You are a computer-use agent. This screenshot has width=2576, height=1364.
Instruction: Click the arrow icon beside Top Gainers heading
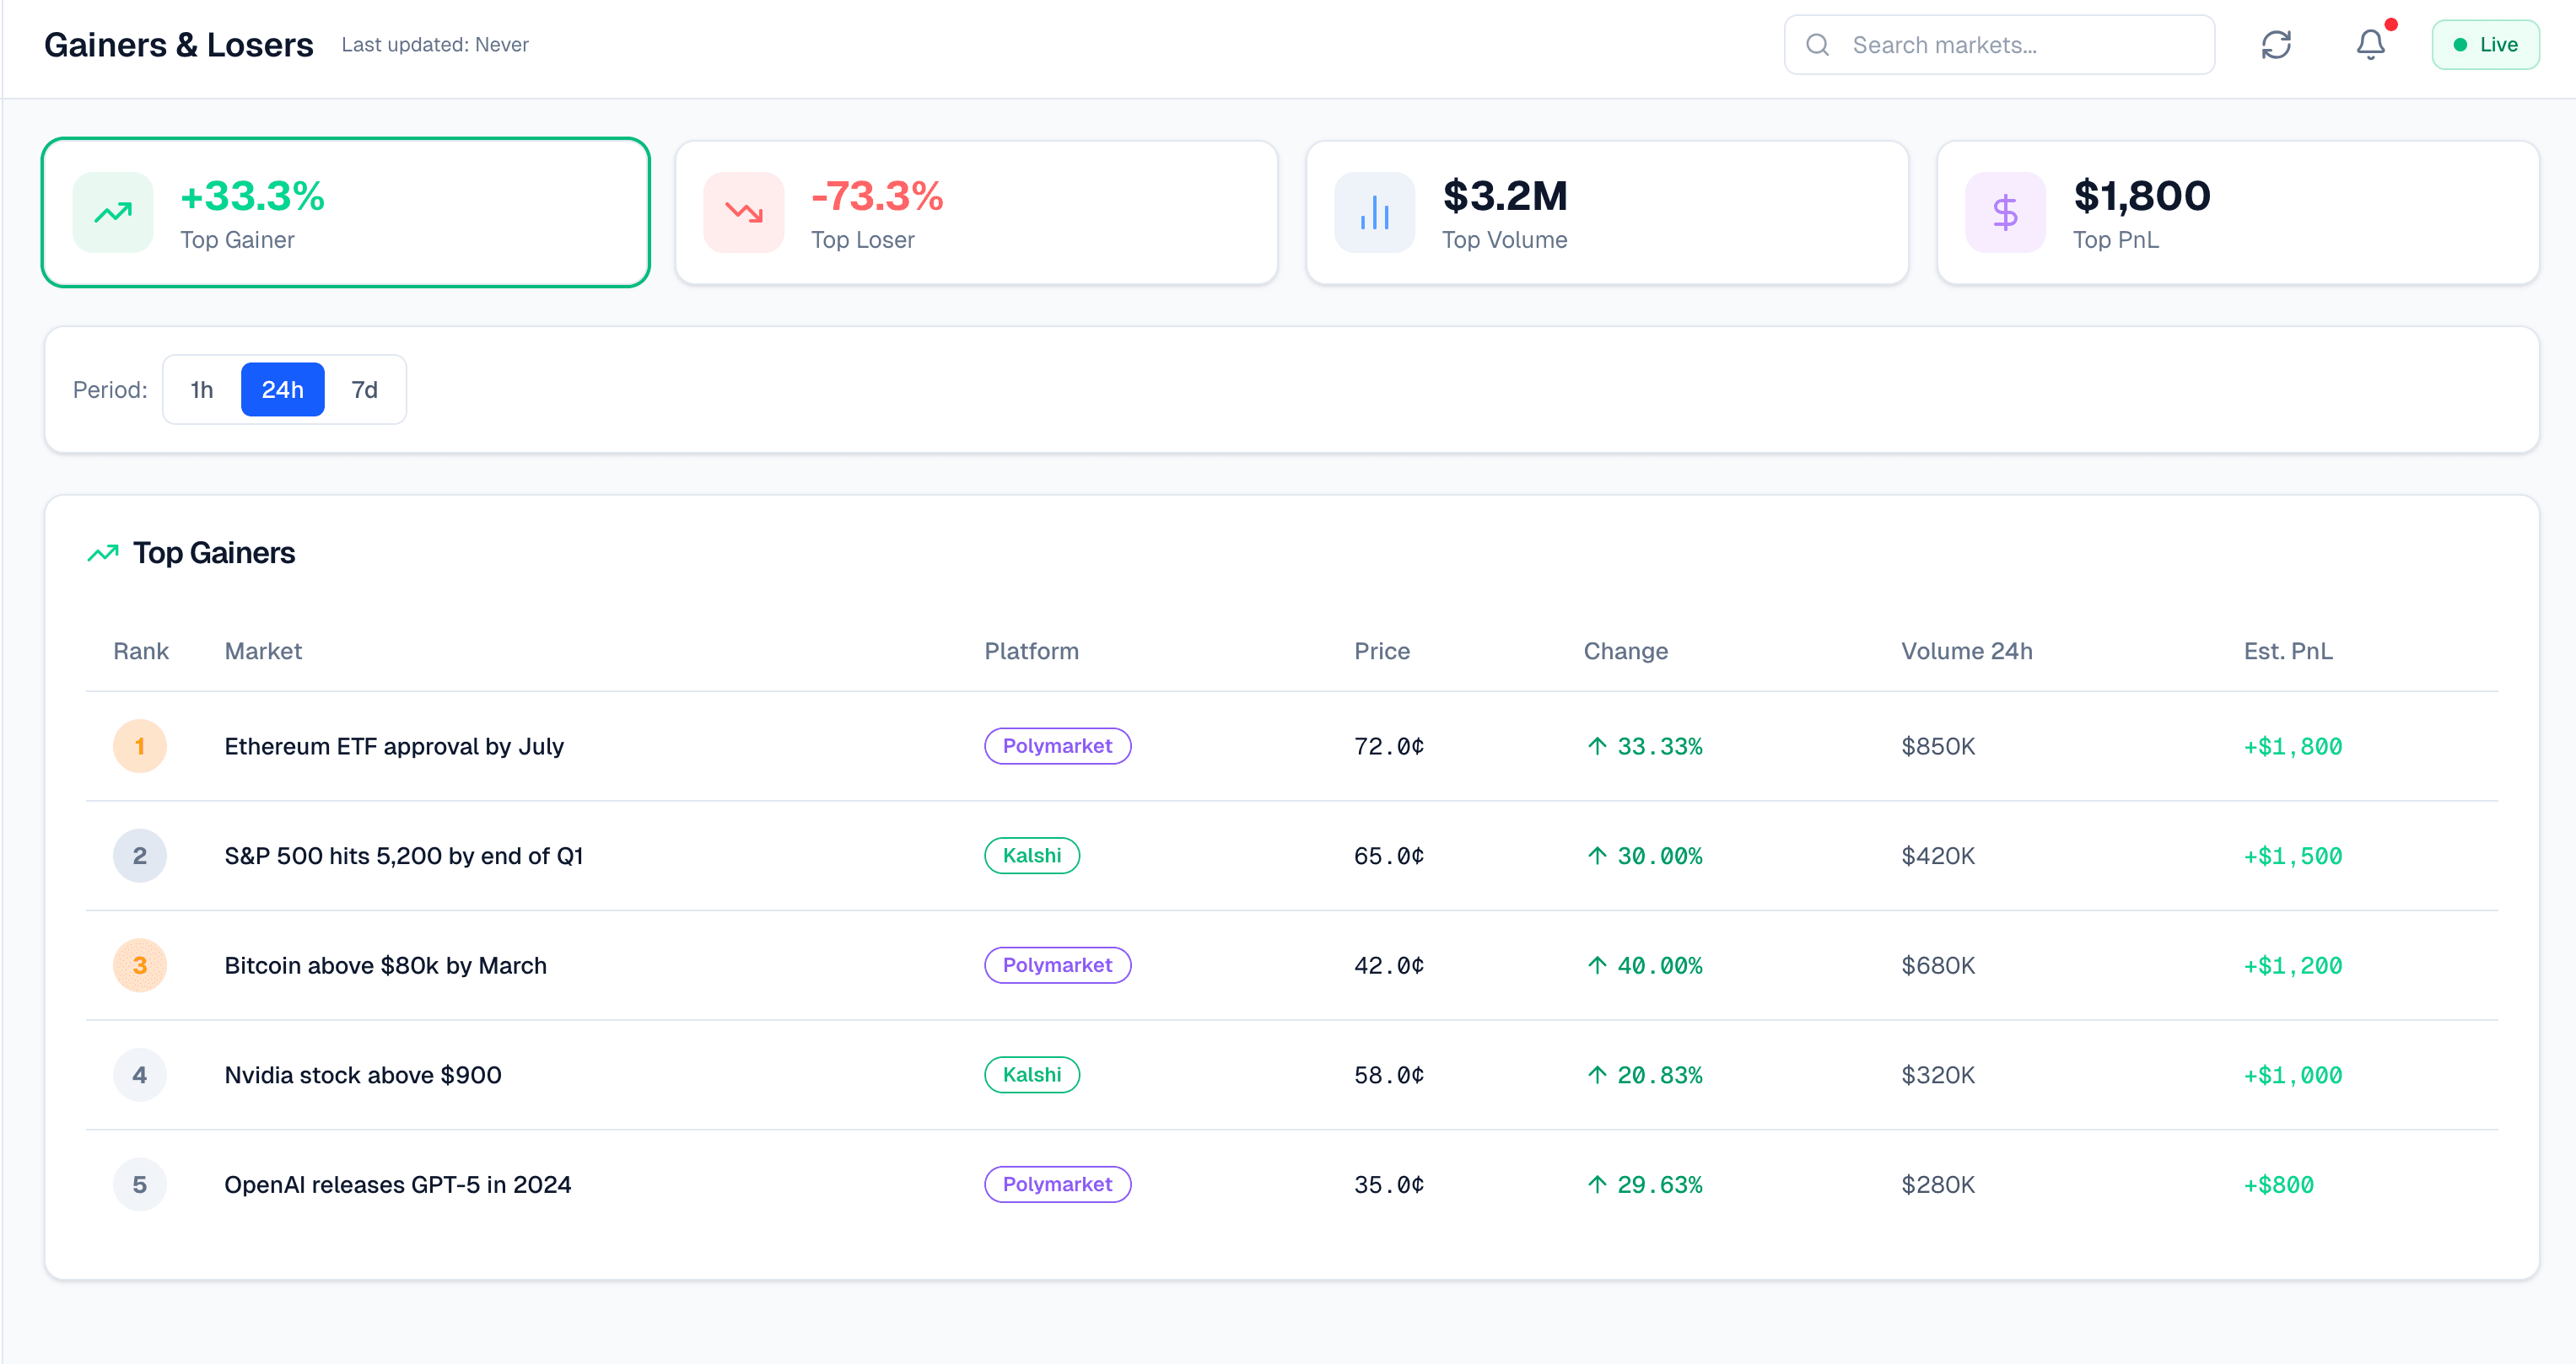pyautogui.click(x=101, y=552)
